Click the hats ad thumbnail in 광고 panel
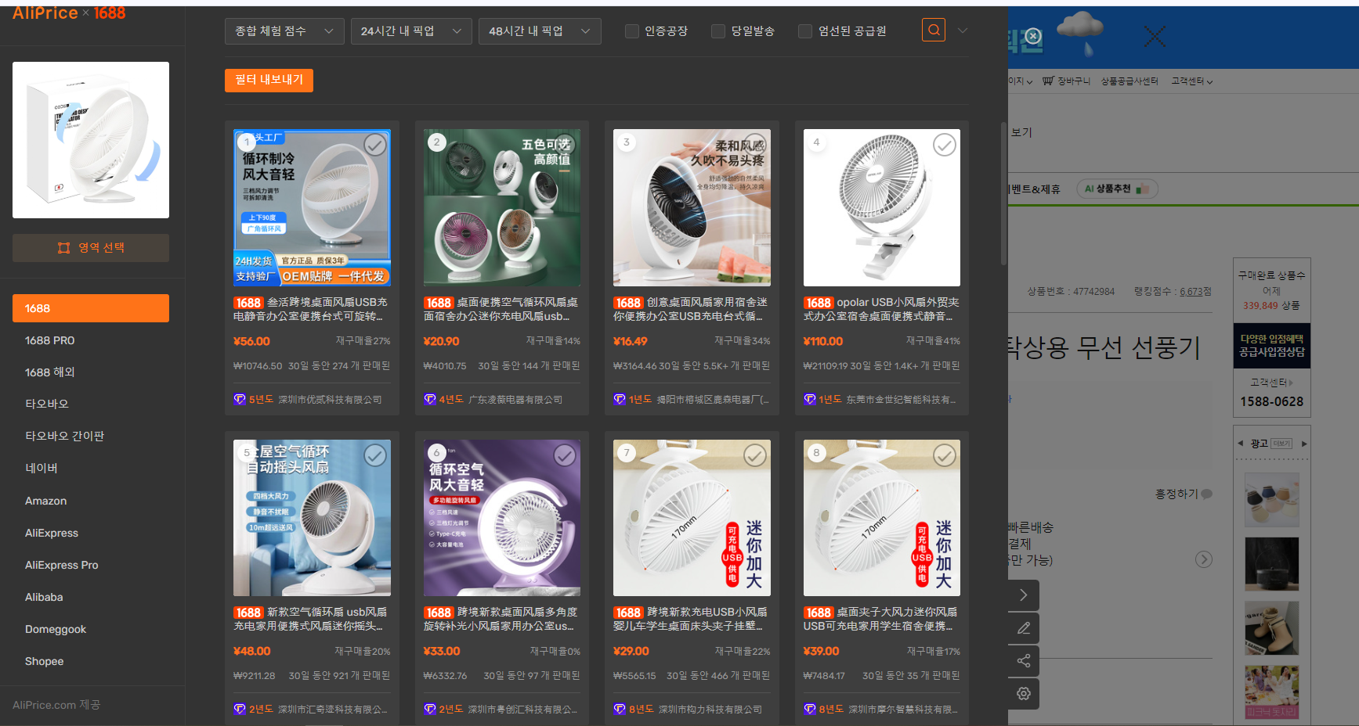 pos(1272,499)
